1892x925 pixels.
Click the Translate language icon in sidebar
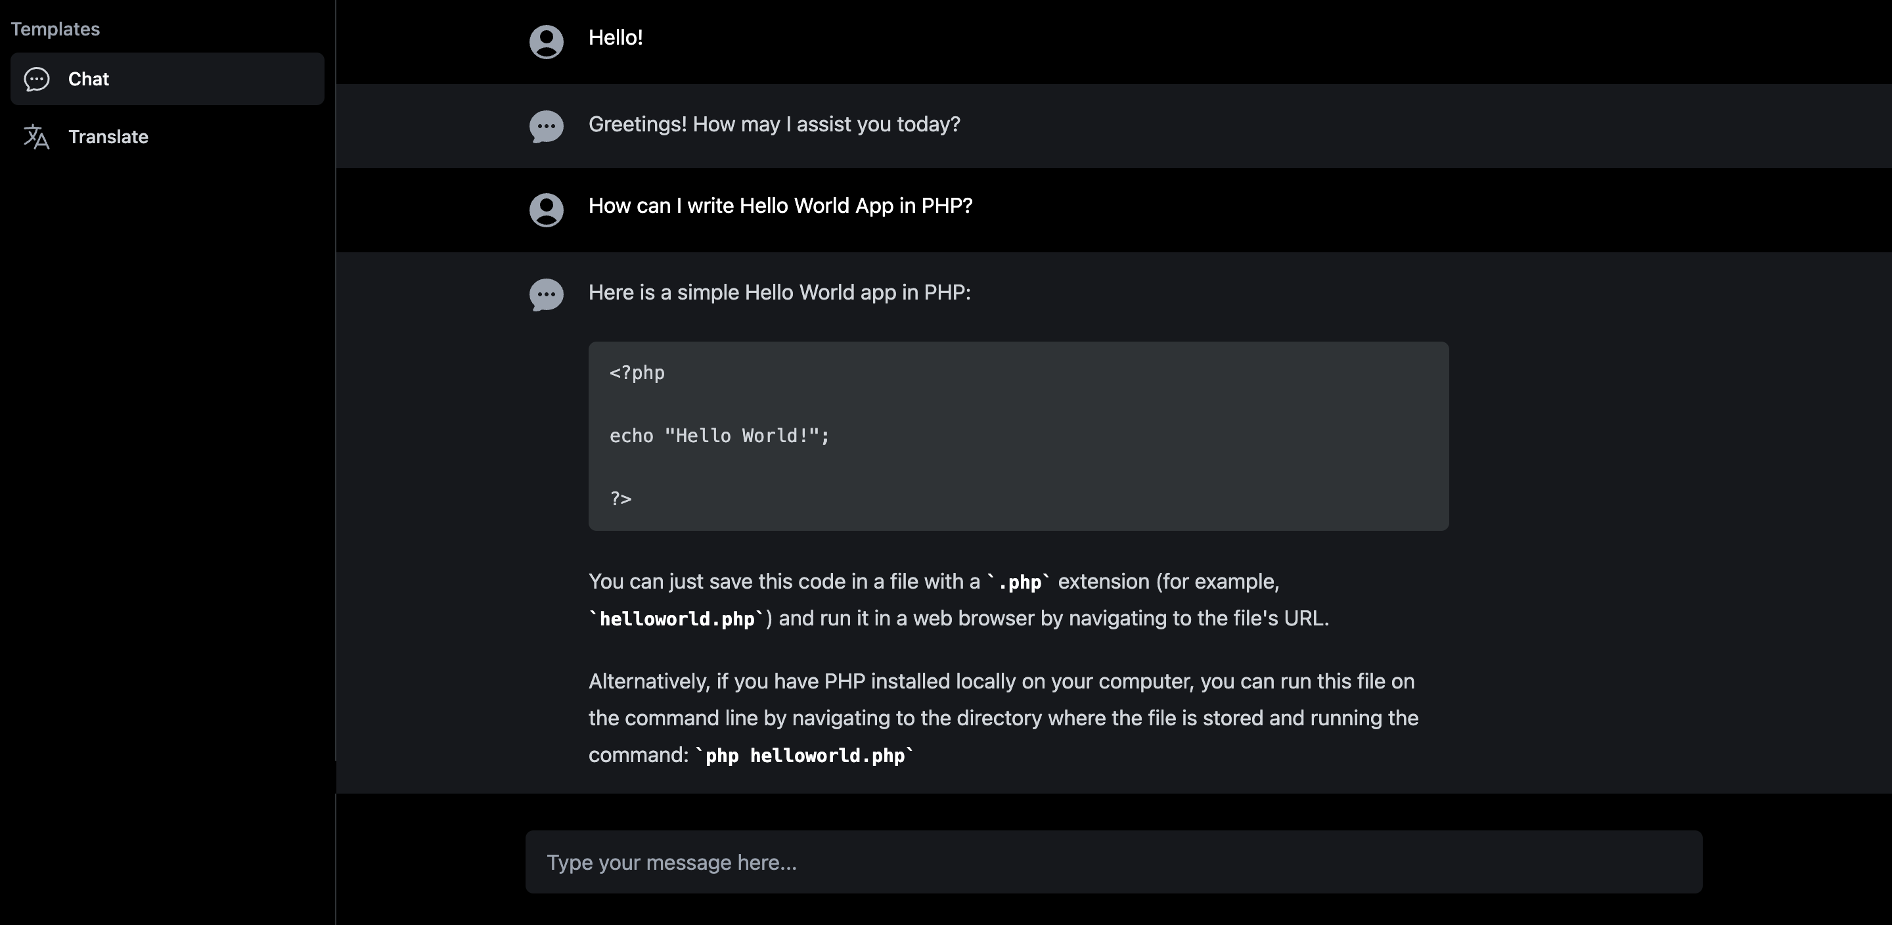[x=37, y=137]
